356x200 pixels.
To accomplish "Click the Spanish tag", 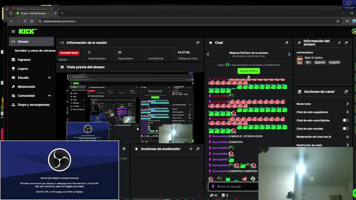I will tap(320, 62).
